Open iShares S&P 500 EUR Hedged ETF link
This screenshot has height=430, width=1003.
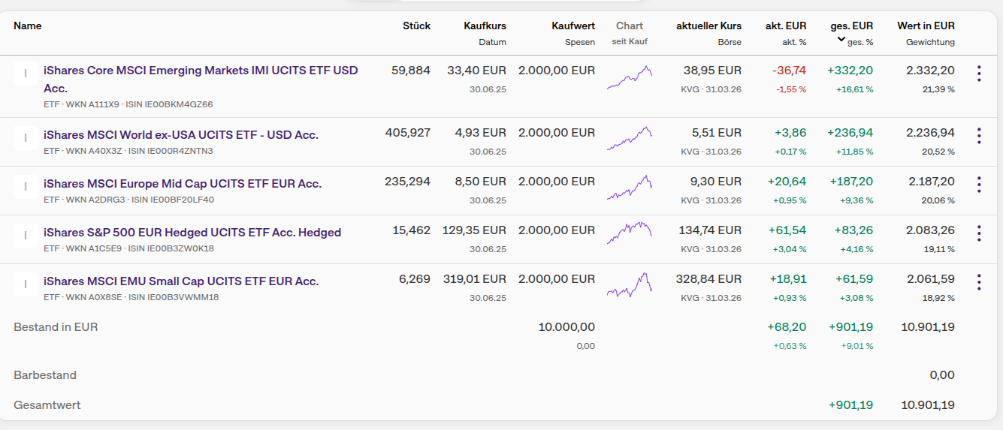pyautogui.click(x=192, y=233)
